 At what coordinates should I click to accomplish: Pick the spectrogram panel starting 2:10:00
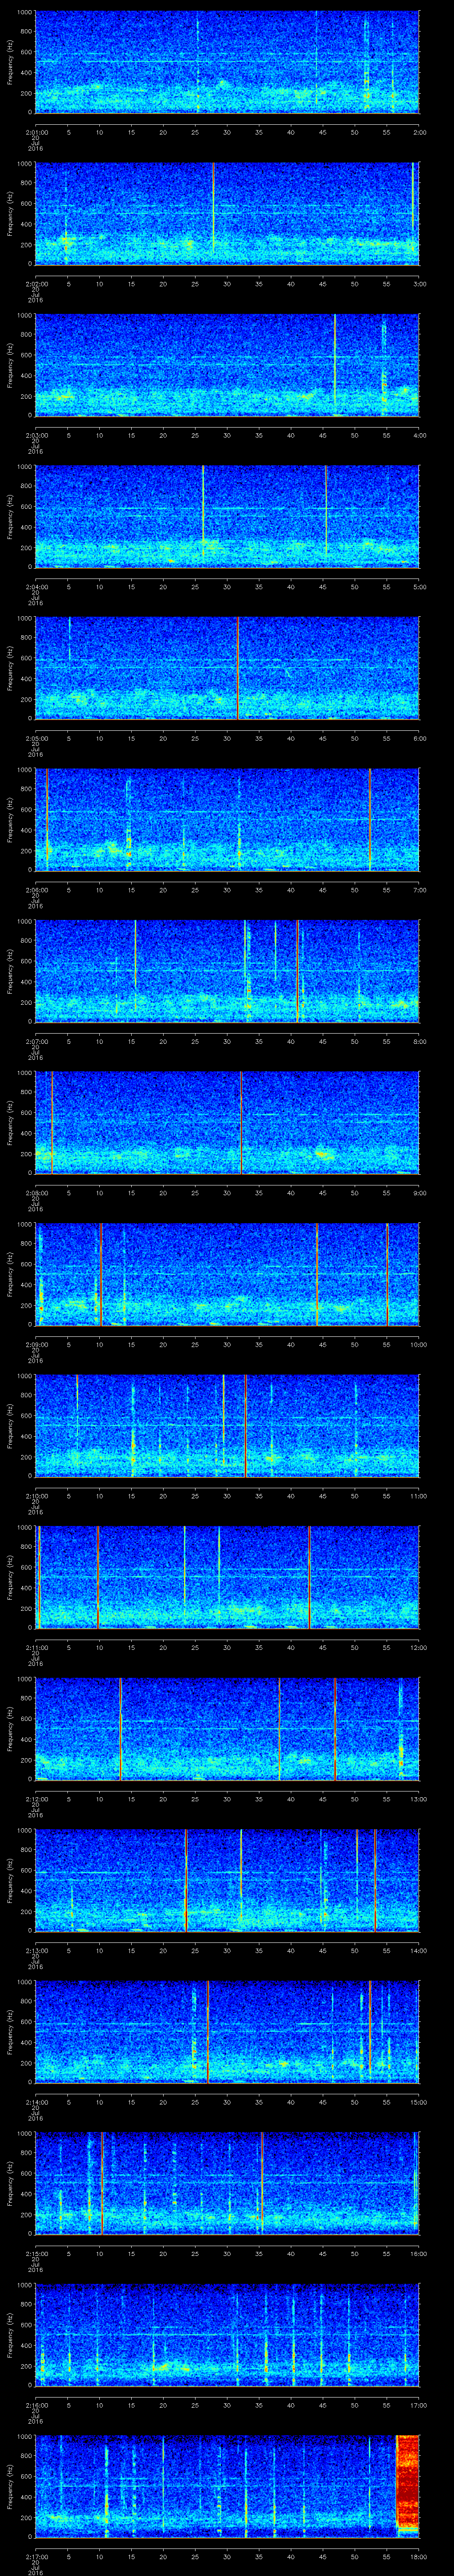227,1425
